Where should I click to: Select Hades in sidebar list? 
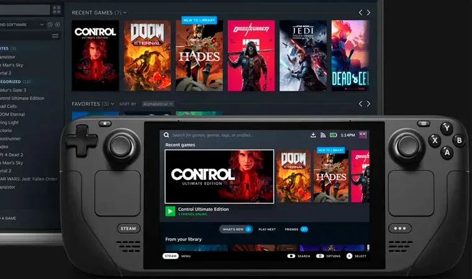coord(4,147)
